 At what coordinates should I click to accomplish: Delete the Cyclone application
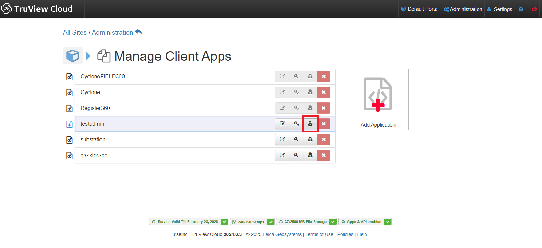coord(323,92)
